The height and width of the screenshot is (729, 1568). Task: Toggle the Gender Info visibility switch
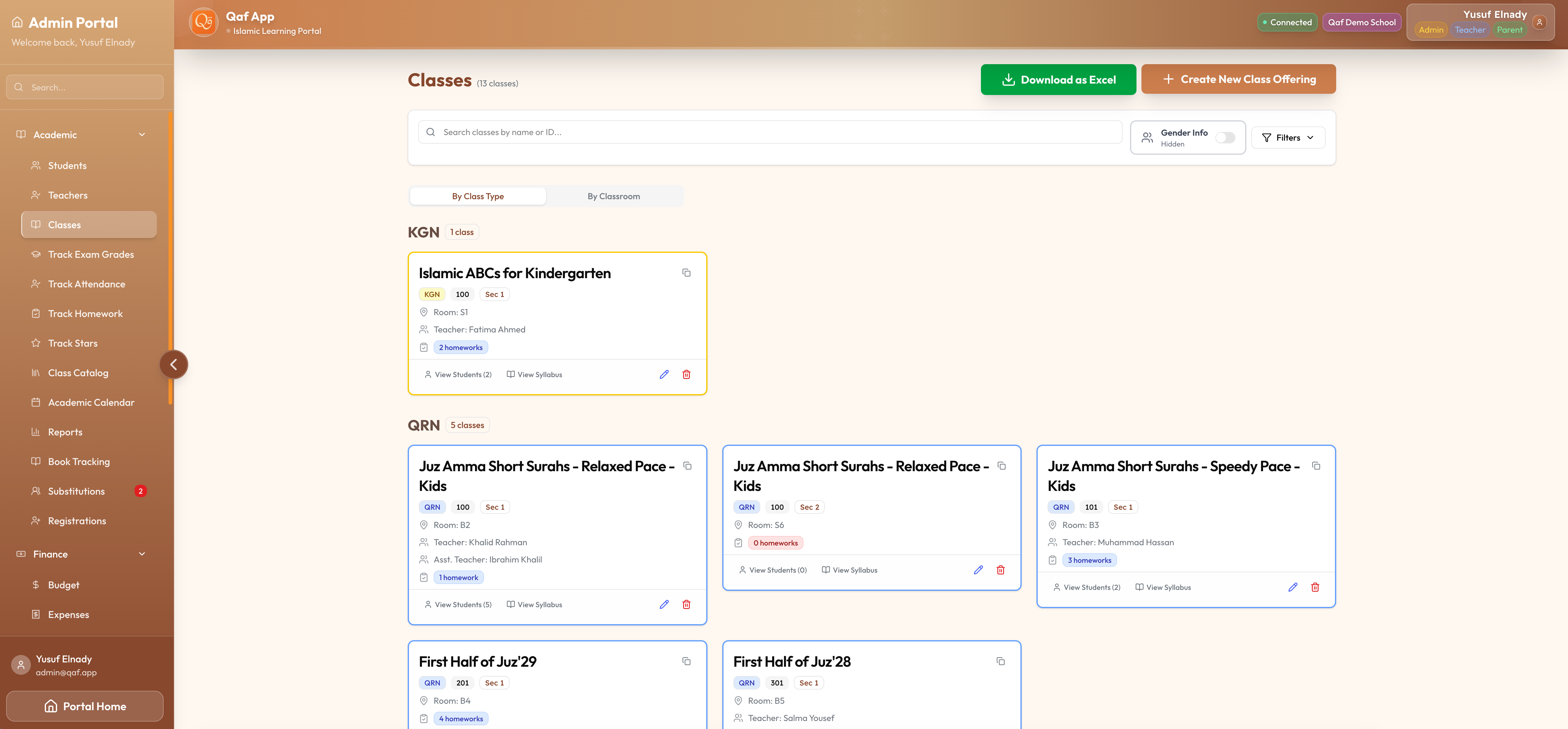point(1225,138)
